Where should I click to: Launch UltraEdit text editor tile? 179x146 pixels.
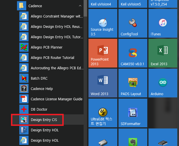click(x=103, y=113)
